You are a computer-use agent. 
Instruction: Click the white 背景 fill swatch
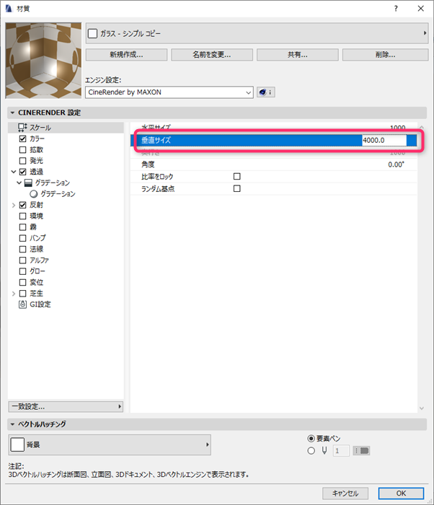[x=17, y=445]
